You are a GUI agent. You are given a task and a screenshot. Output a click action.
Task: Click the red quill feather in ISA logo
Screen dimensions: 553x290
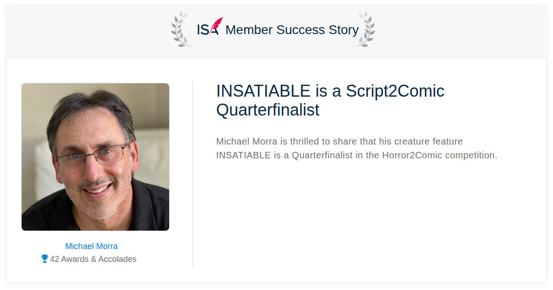click(x=217, y=25)
